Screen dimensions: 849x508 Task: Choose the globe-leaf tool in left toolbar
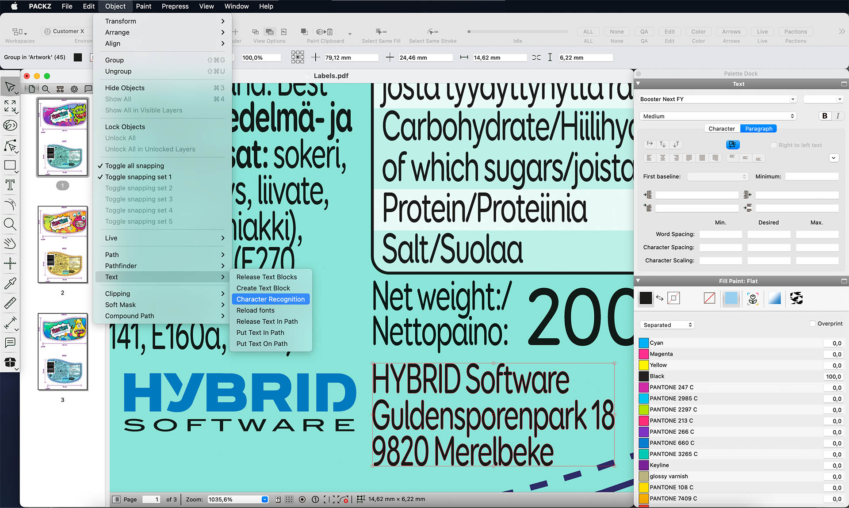click(10, 126)
